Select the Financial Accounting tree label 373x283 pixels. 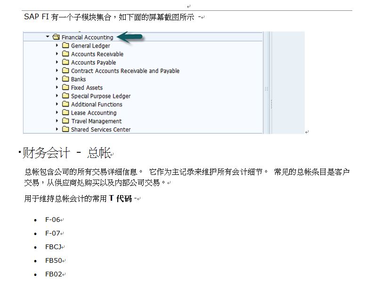(x=87, y=37)
